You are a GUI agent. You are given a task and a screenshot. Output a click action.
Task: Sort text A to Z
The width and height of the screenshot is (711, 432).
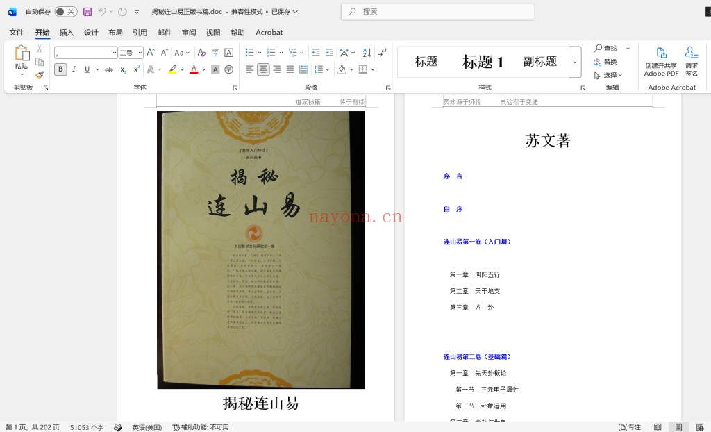point(367,53)
